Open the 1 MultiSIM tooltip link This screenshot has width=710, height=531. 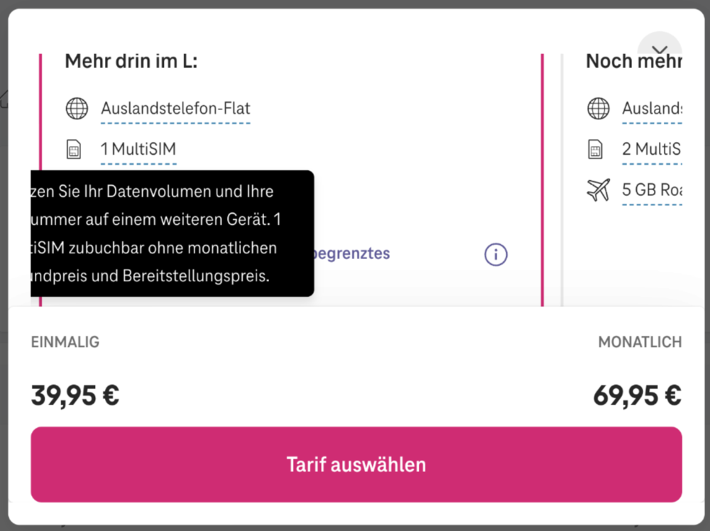click(138, 149)
